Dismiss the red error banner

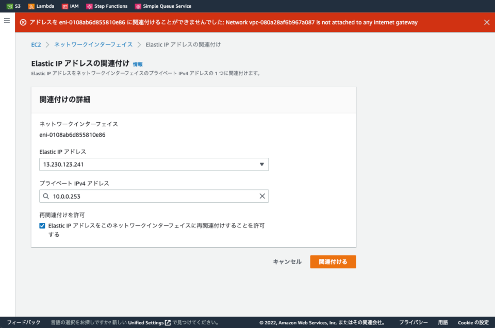487,23
